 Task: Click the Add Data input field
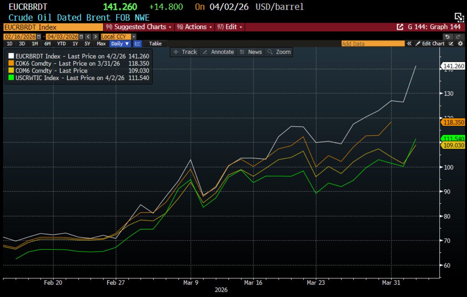click(373, 44)
